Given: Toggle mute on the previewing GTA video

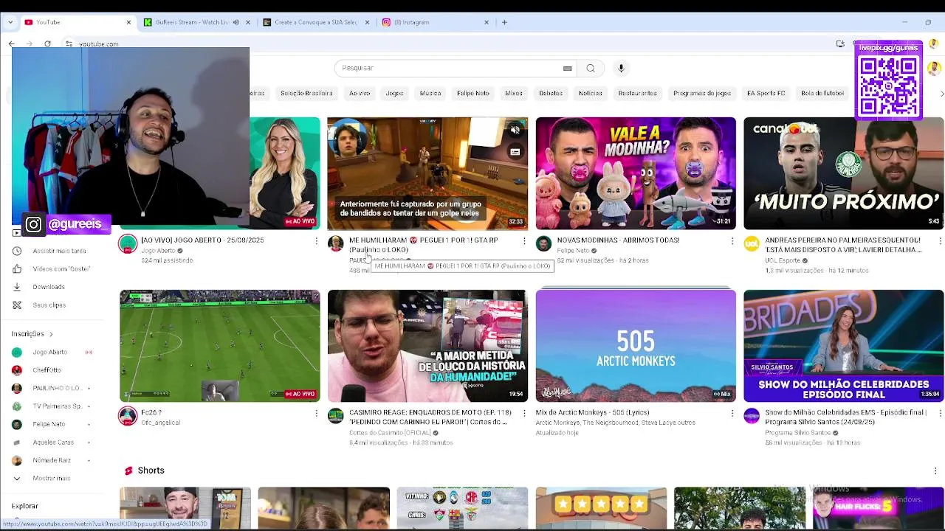Looking at the screenshot, I should point(515,131).
